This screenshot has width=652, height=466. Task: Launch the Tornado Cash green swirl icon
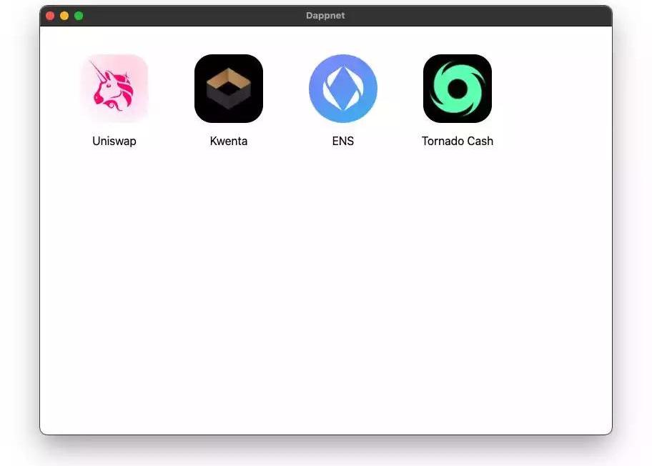click(458, 89)
